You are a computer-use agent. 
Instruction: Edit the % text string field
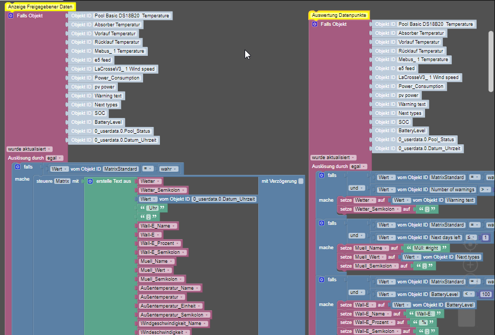coord(423,322)
